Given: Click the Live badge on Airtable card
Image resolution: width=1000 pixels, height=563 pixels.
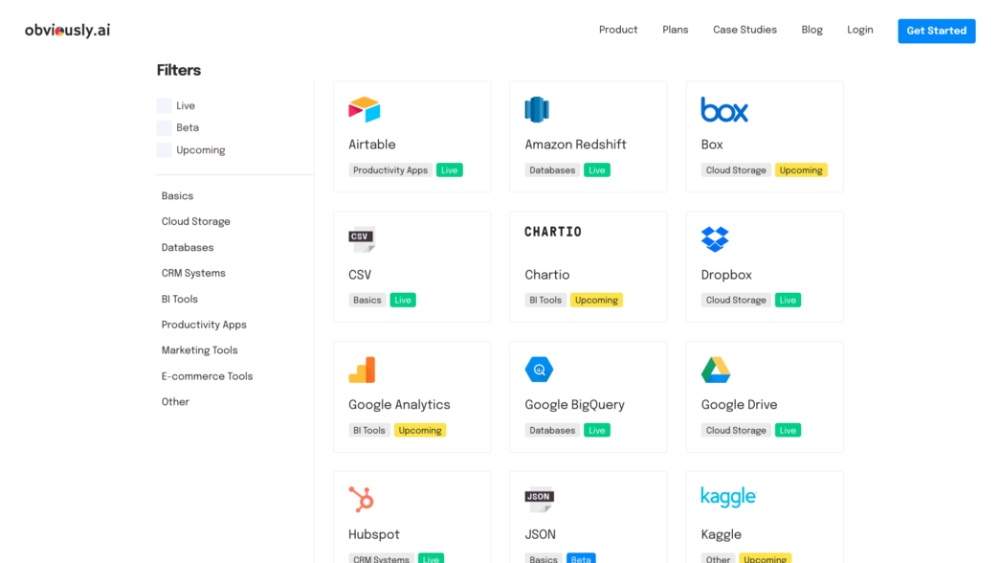Looking at the screenshot, I should tap(450, 170).
